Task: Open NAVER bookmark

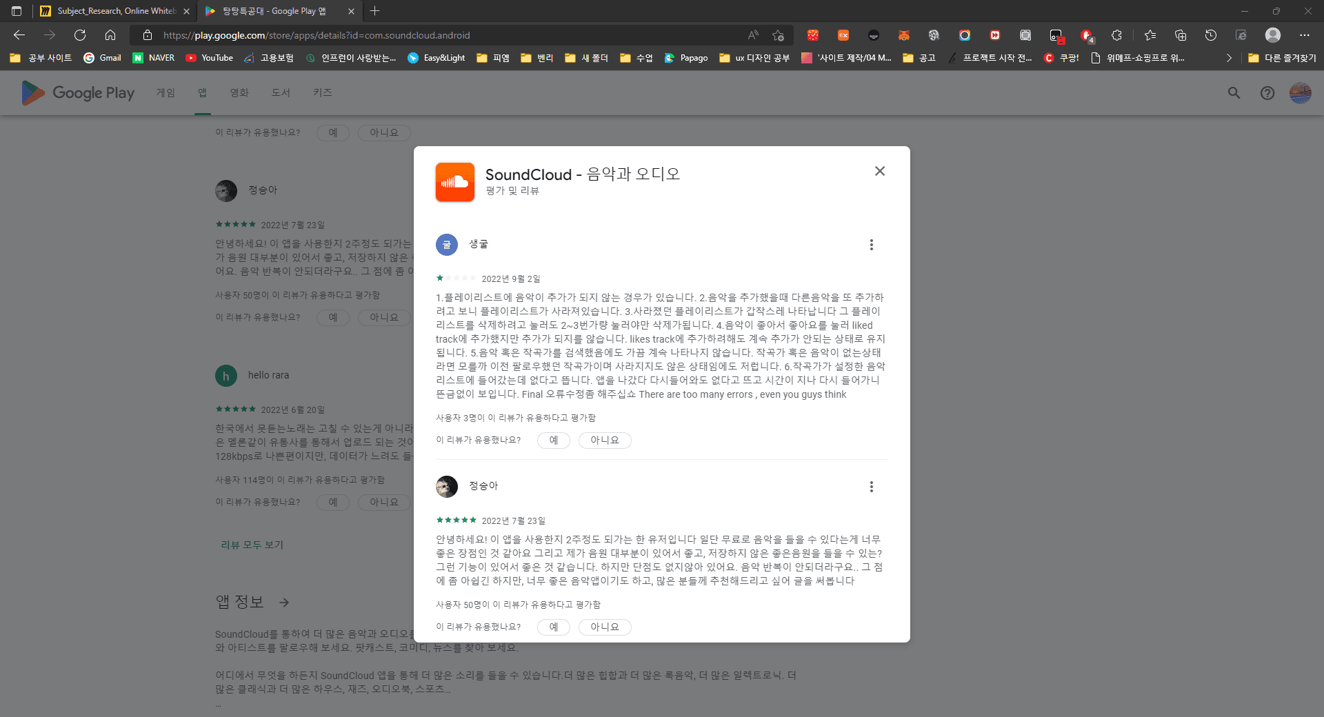Action: [154, 58]
